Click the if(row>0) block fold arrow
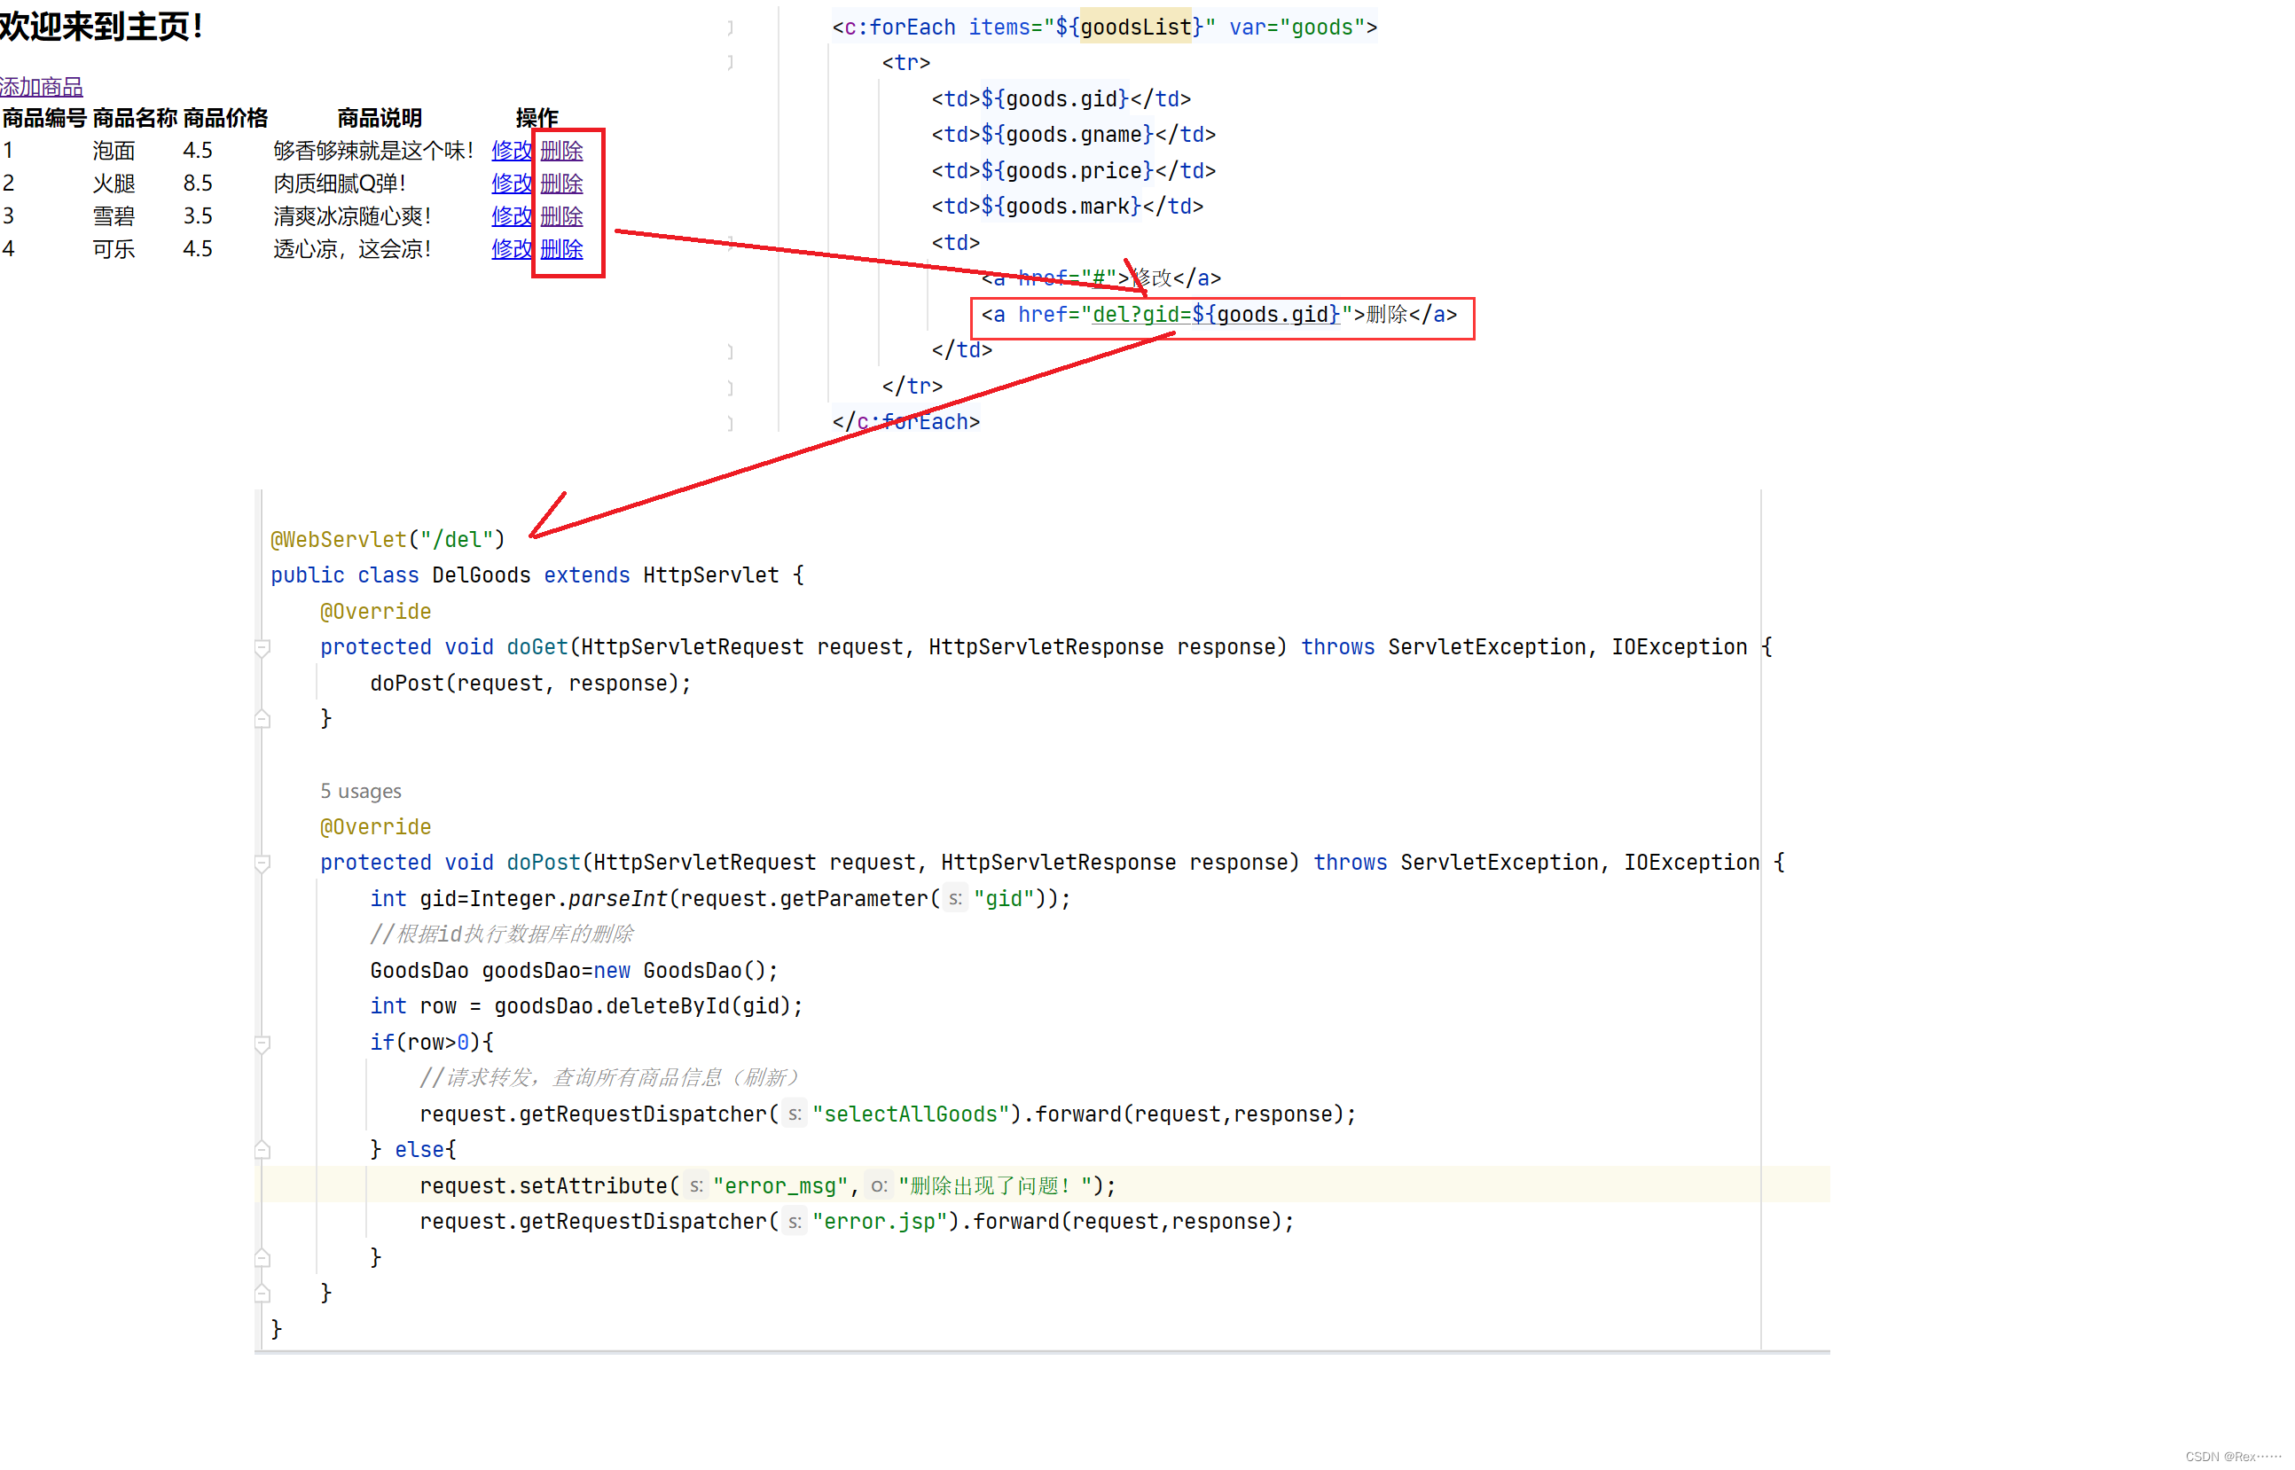This screenshot has width=2295, height=1470. [x=262, y=1044]
